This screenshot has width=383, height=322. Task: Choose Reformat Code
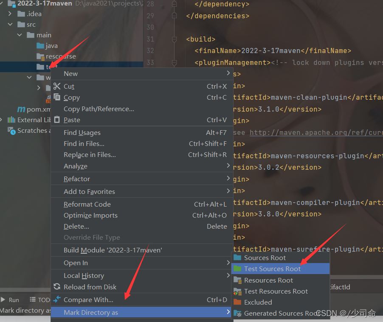click(142, 204)
